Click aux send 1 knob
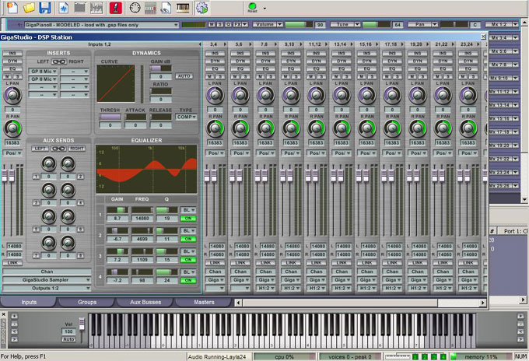 click(48, 163)
